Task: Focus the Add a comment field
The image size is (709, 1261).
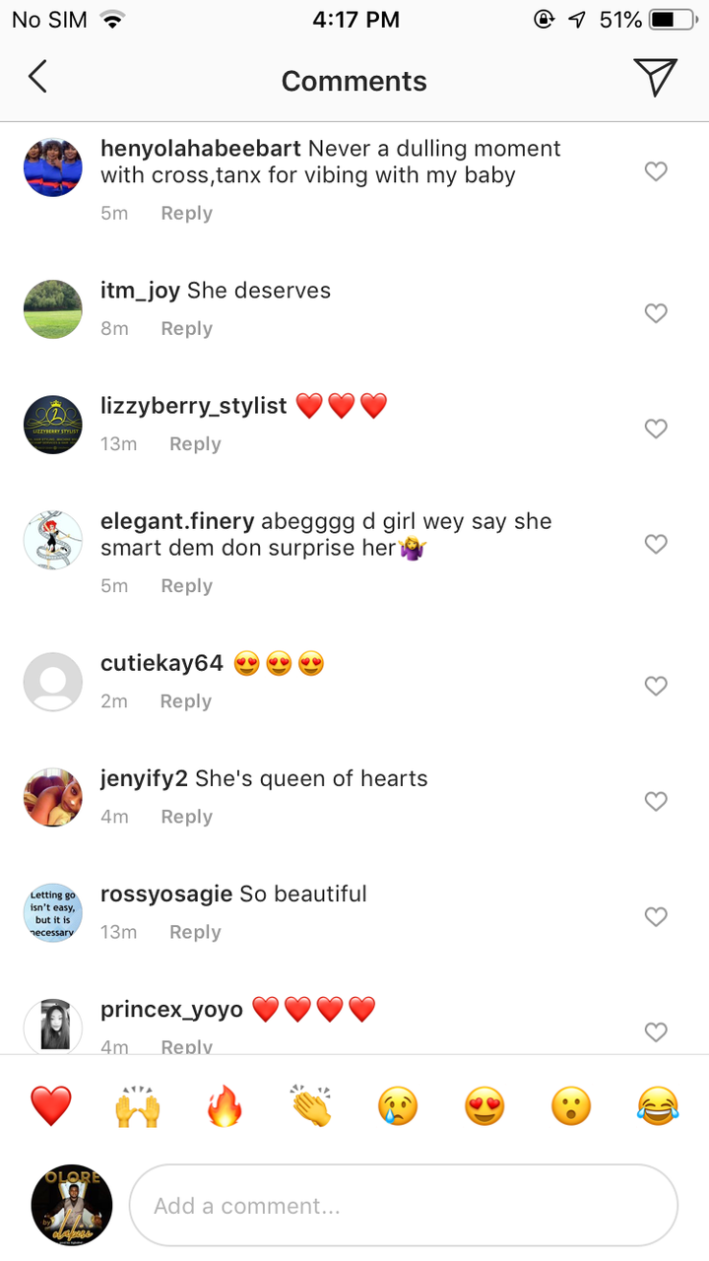Action: (404, 1206)
